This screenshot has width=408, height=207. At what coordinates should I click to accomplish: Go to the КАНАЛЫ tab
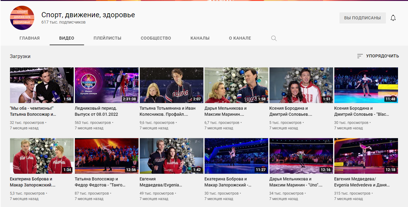tap(200, 38)
